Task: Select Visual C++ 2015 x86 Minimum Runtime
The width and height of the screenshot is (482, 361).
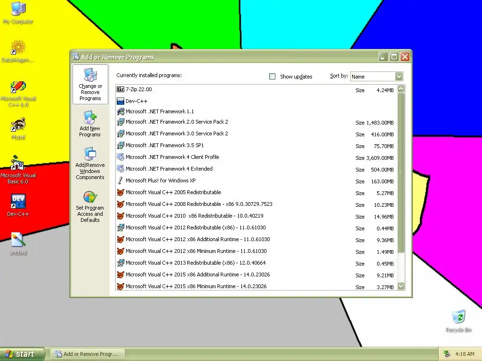Action: tap(196, 286)
